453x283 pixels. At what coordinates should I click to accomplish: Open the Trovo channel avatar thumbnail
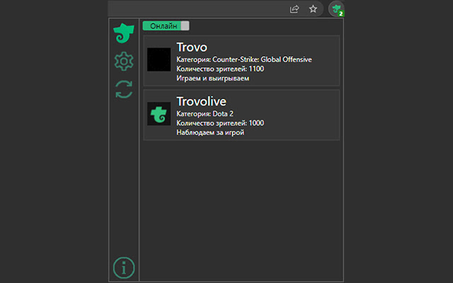159,59
